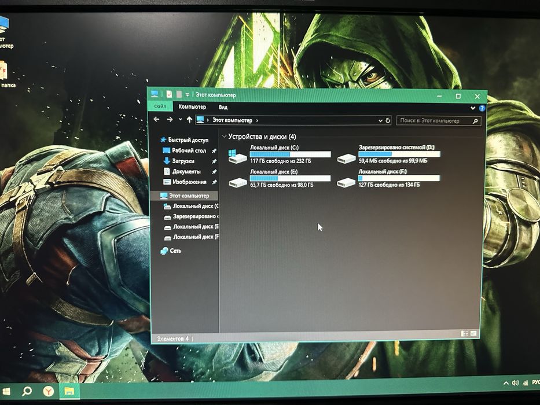540x405 pixels.
Task: Go up one folder level
Action: (189, 120)
